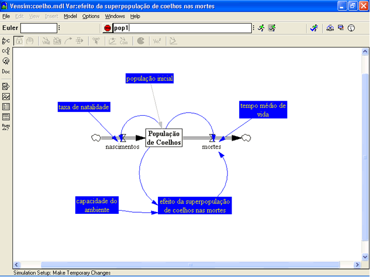Open the Options menu
The height and width of the screenshot is (277, 370).
91,16
